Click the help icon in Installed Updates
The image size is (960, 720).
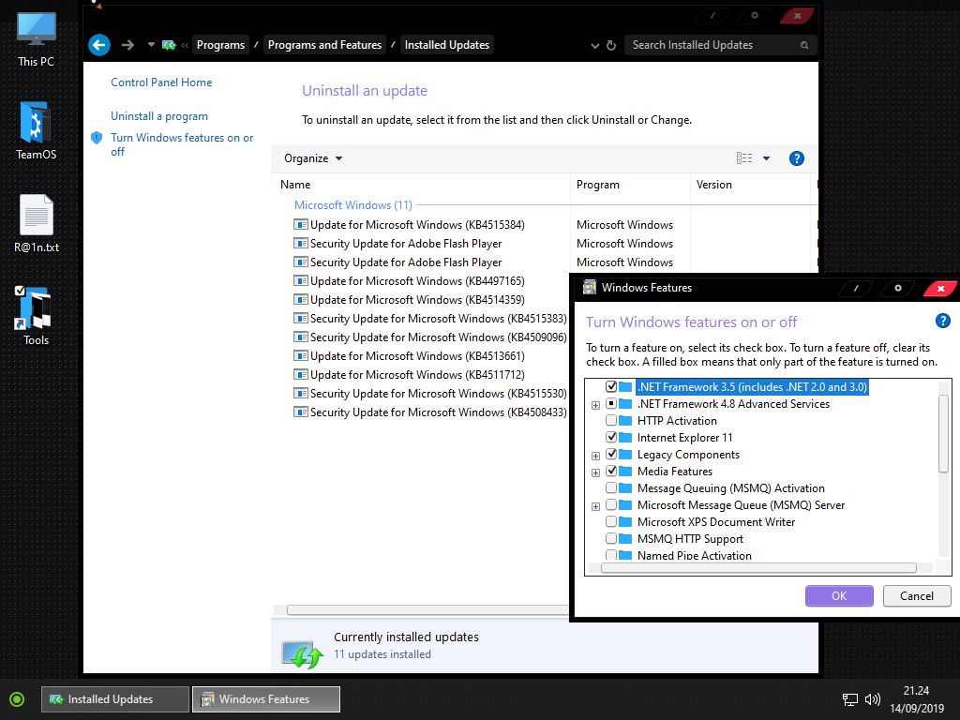(x=797, y=158)
